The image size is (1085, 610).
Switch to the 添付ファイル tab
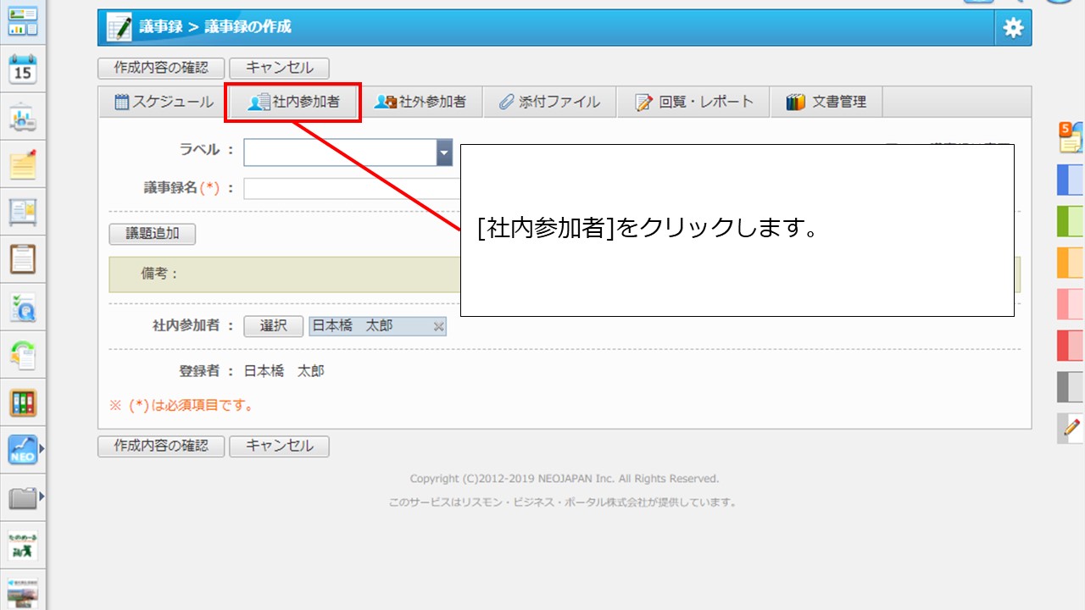[x=549, y=102]
